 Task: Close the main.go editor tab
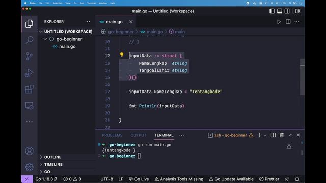(131, 22)
